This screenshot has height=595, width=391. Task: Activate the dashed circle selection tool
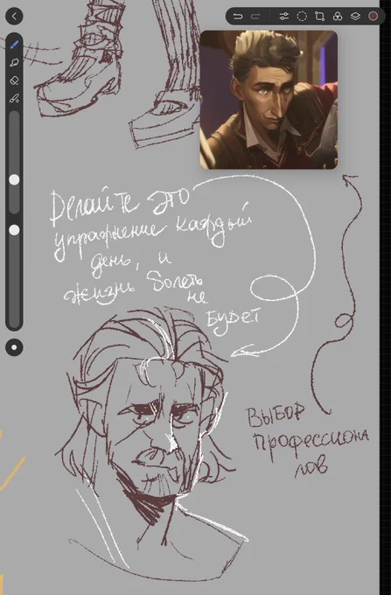tap(302, 17)
